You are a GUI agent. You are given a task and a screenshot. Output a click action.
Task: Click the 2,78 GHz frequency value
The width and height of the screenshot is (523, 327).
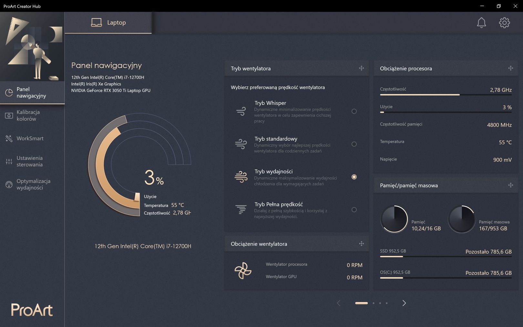(x=501, y=90)
